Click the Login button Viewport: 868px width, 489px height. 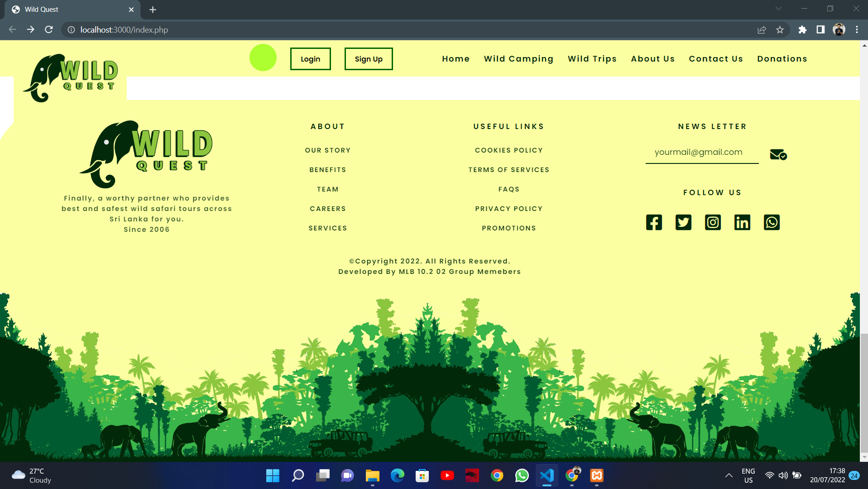[x=310, y=58]
